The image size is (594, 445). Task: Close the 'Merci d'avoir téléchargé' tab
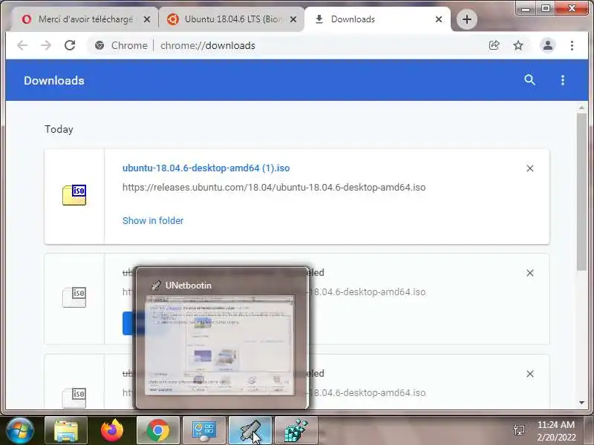pyautogui.click(x=147, y=19)
